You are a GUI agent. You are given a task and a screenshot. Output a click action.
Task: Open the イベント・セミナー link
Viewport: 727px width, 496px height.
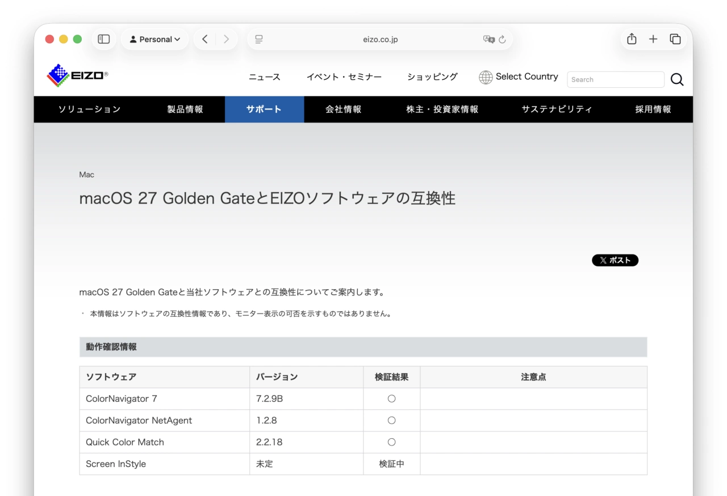coord(344,77)
